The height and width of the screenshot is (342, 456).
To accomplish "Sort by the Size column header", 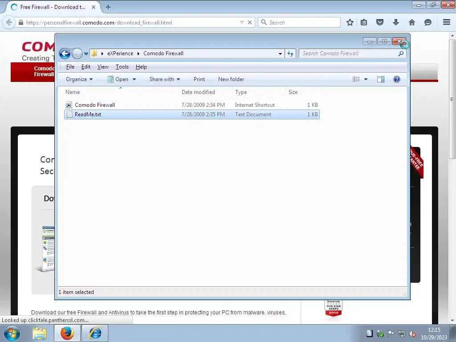I will point(303,92).
